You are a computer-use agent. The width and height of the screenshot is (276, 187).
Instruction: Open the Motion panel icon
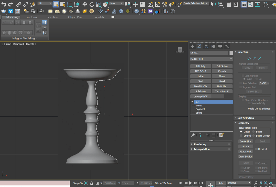pos(213,46)
